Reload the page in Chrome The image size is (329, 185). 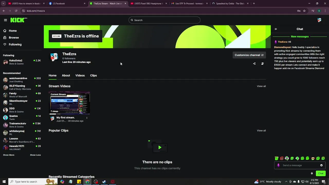tap(16, 11)
